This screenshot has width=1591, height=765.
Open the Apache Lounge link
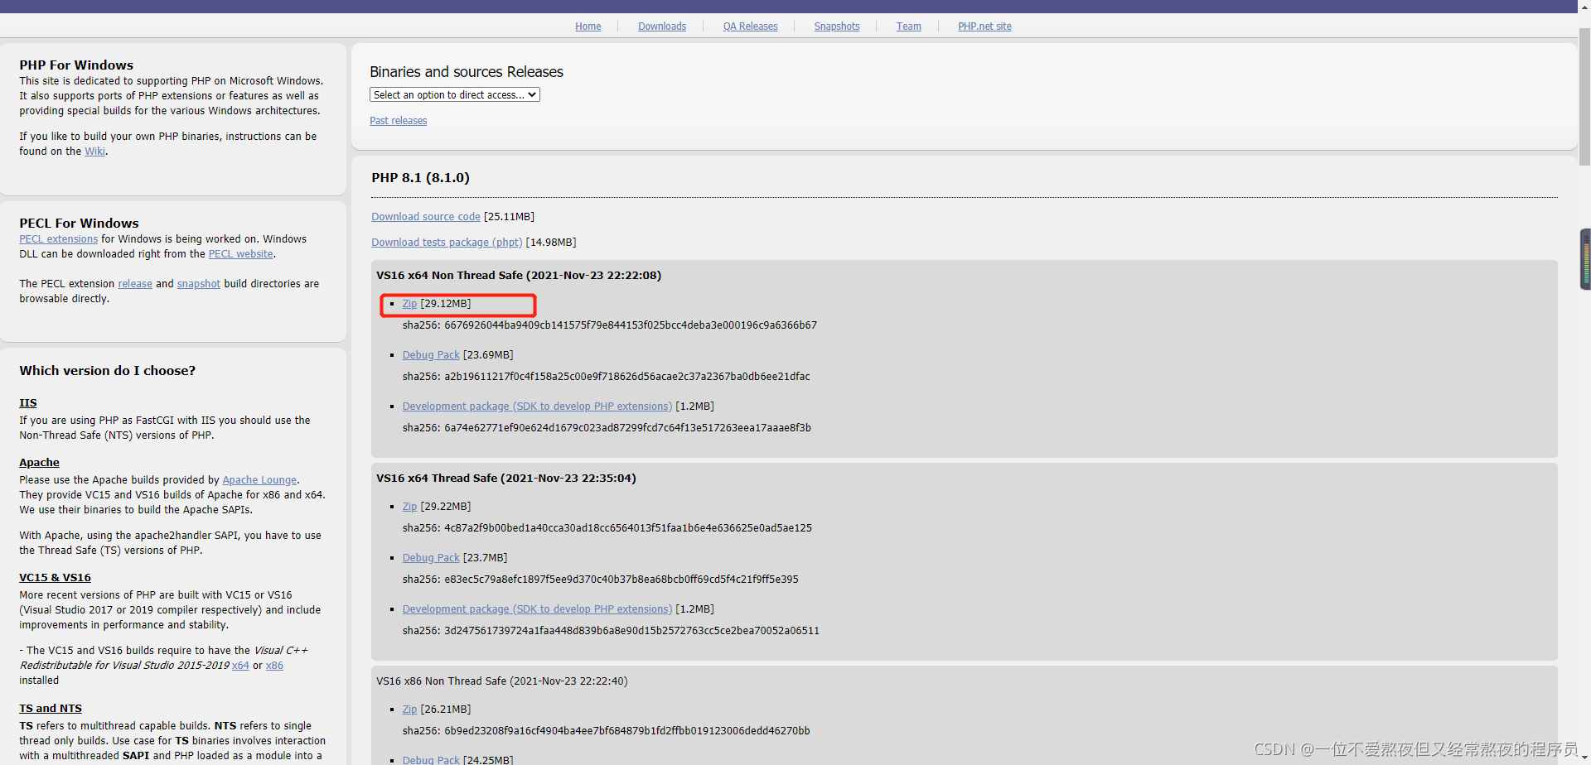click(259, 480)
